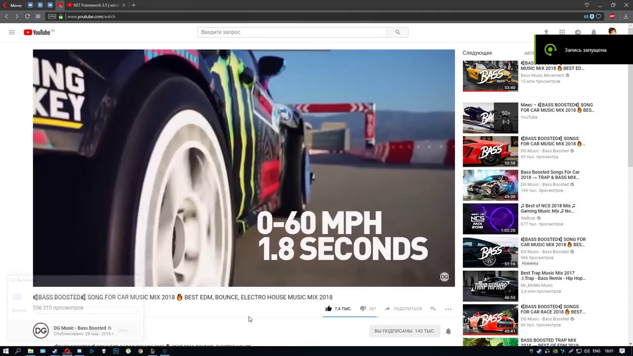Open Bass Boosted Songs For Car 2018 video
The image size is (633, 356).
tap(550, 175)
